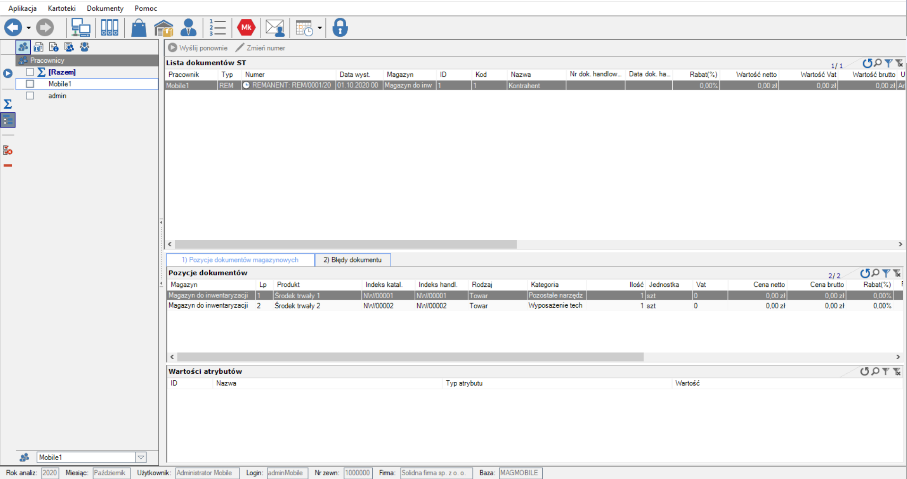Select the document type 'T' sidebar icon
The height and width of the screenshot is (479, 907).
tap(39, 47)
